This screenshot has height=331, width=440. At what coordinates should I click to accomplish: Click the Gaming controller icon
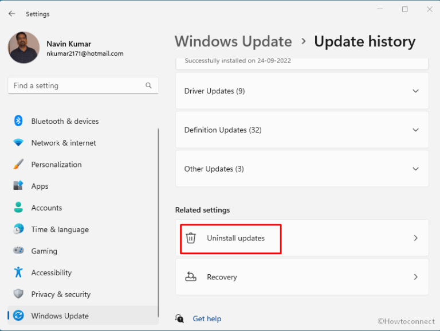click(x=18, y=250)
